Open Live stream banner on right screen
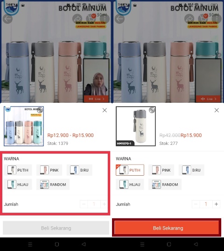 pyautogui.click(x=208, y=99)
